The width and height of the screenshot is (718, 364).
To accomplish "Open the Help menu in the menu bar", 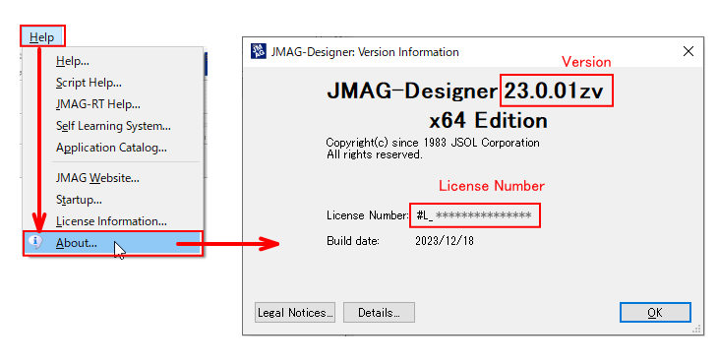I will tap(42, 36).
